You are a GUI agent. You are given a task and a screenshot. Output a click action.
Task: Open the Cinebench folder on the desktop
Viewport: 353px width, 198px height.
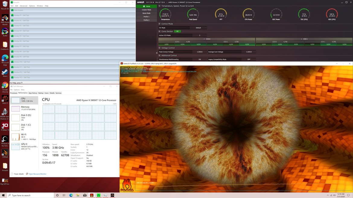click(x=5, y=45)
